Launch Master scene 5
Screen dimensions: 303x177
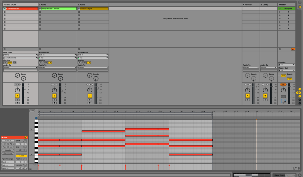tap(279, 19)
